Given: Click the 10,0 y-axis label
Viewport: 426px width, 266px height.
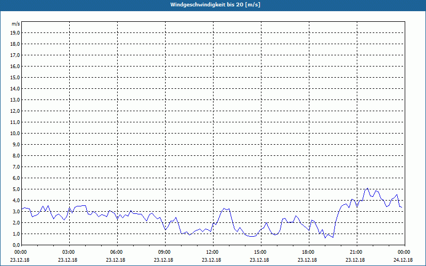Looking at the screenshot, I should [x=15, y=134].
